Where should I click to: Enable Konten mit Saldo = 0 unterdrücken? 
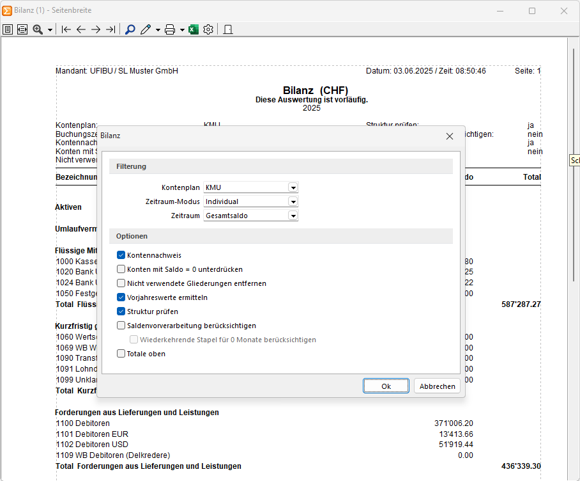point(121,269)
